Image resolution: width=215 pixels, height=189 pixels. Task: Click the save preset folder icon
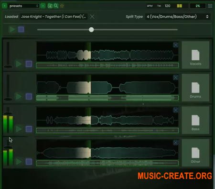pyautogui.click(x=50, y=6)
